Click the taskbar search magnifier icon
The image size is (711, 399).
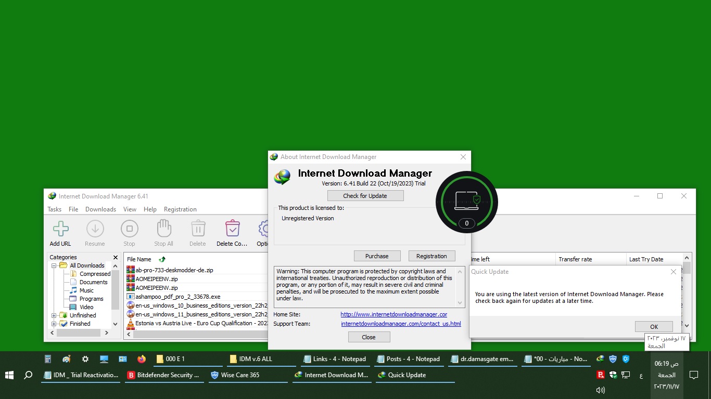coord(29,375)
